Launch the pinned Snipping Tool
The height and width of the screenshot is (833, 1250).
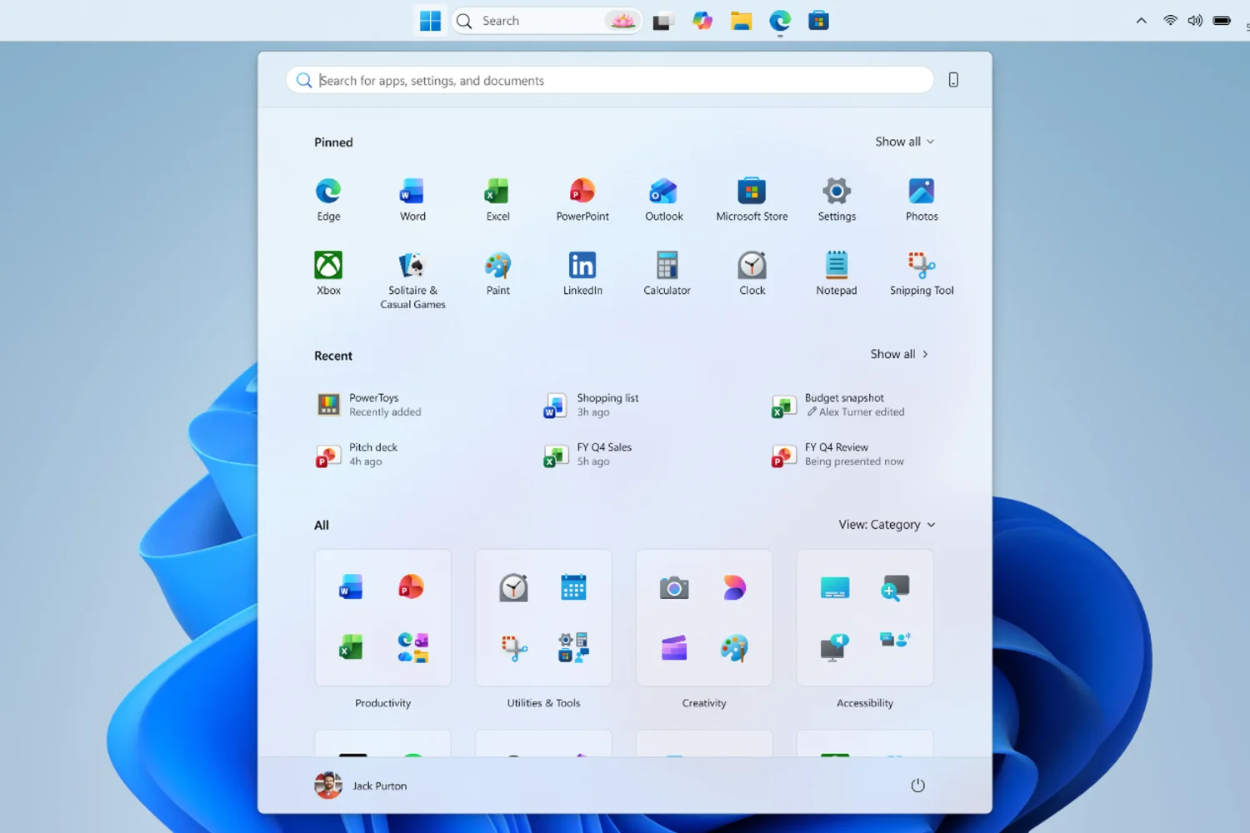coord(922,273)
